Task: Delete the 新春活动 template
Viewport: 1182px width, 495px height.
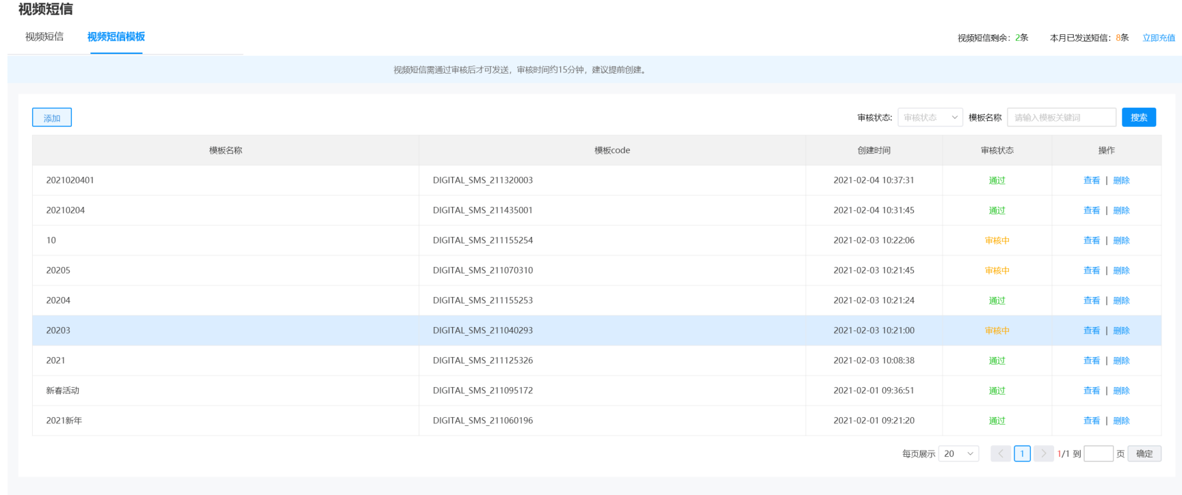Action: click(x=1121, y=391)
